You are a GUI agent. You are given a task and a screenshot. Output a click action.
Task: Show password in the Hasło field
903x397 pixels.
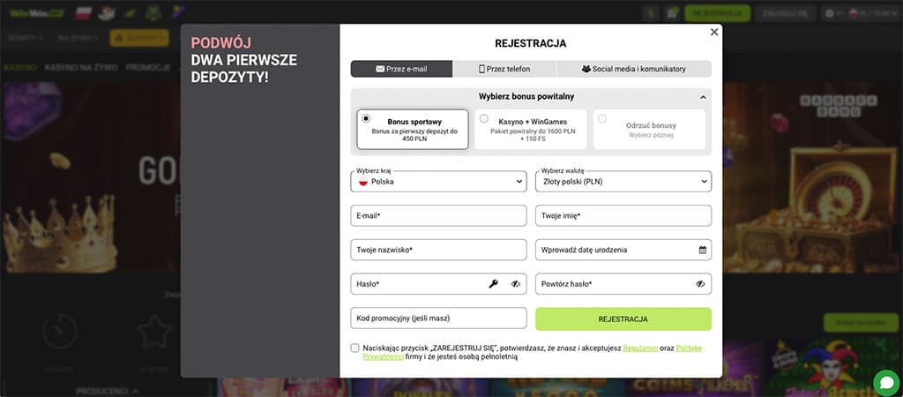coord(516,284)
